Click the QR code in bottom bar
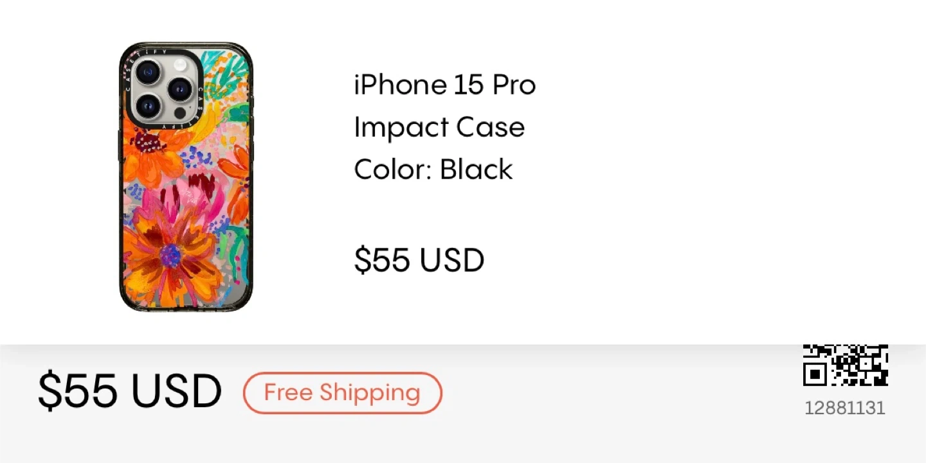This screenshot has width=926, height=463. click(x=846, y=365)
